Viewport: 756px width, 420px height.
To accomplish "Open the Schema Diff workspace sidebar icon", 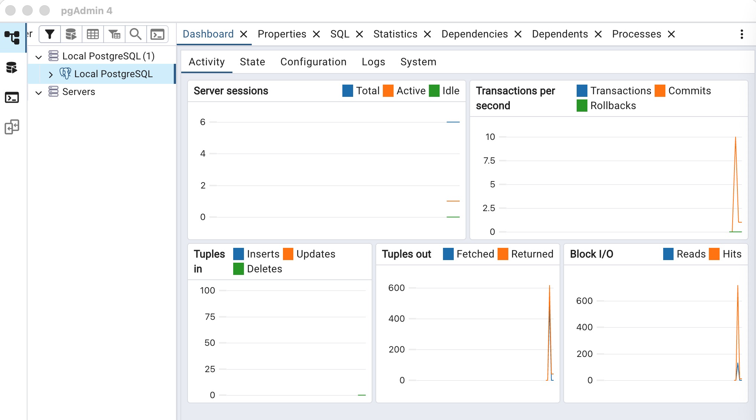I will click(x=12, y=127).
